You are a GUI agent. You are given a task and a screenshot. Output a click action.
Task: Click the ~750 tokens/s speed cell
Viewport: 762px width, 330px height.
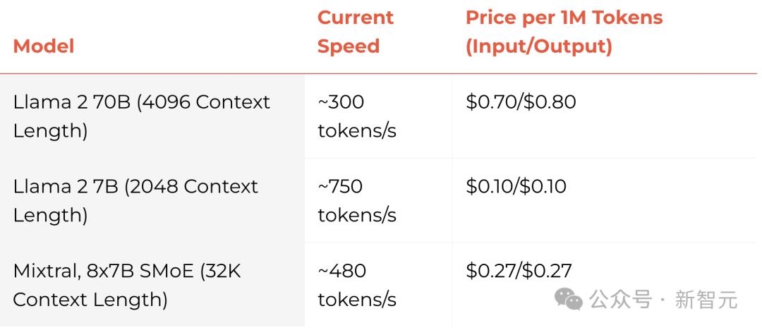357,201
